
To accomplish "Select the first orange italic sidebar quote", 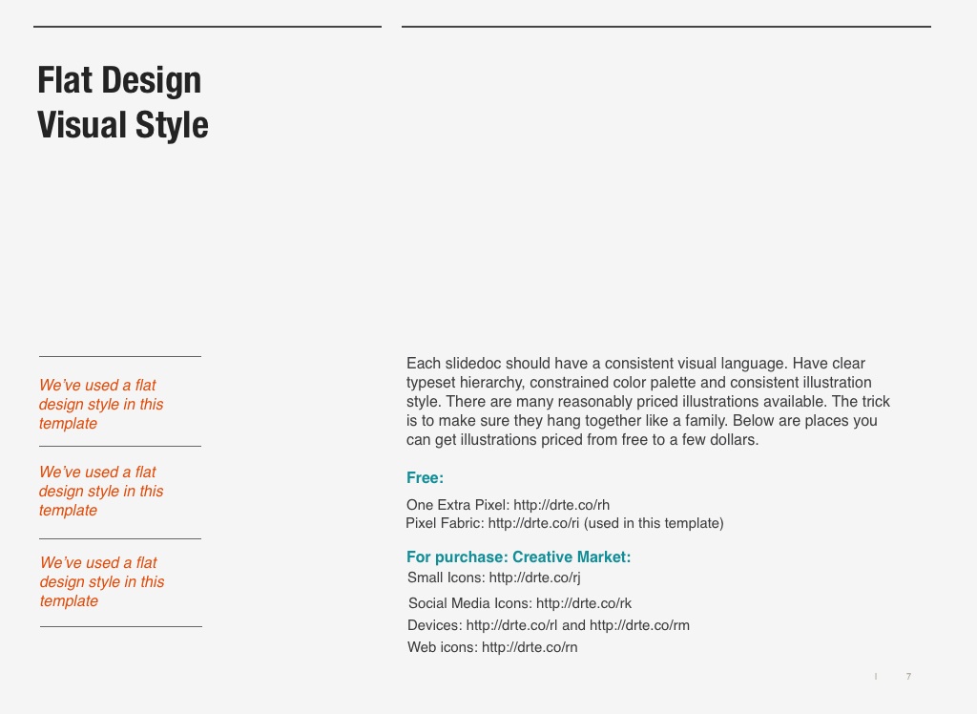I will (101, 404).
